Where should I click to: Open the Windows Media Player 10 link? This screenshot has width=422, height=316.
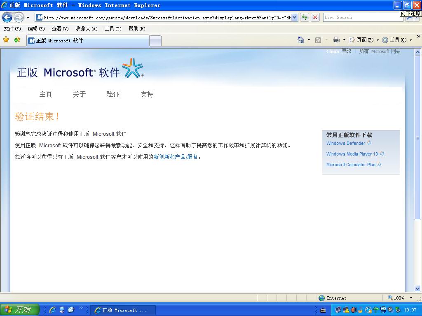coord(352,154)
